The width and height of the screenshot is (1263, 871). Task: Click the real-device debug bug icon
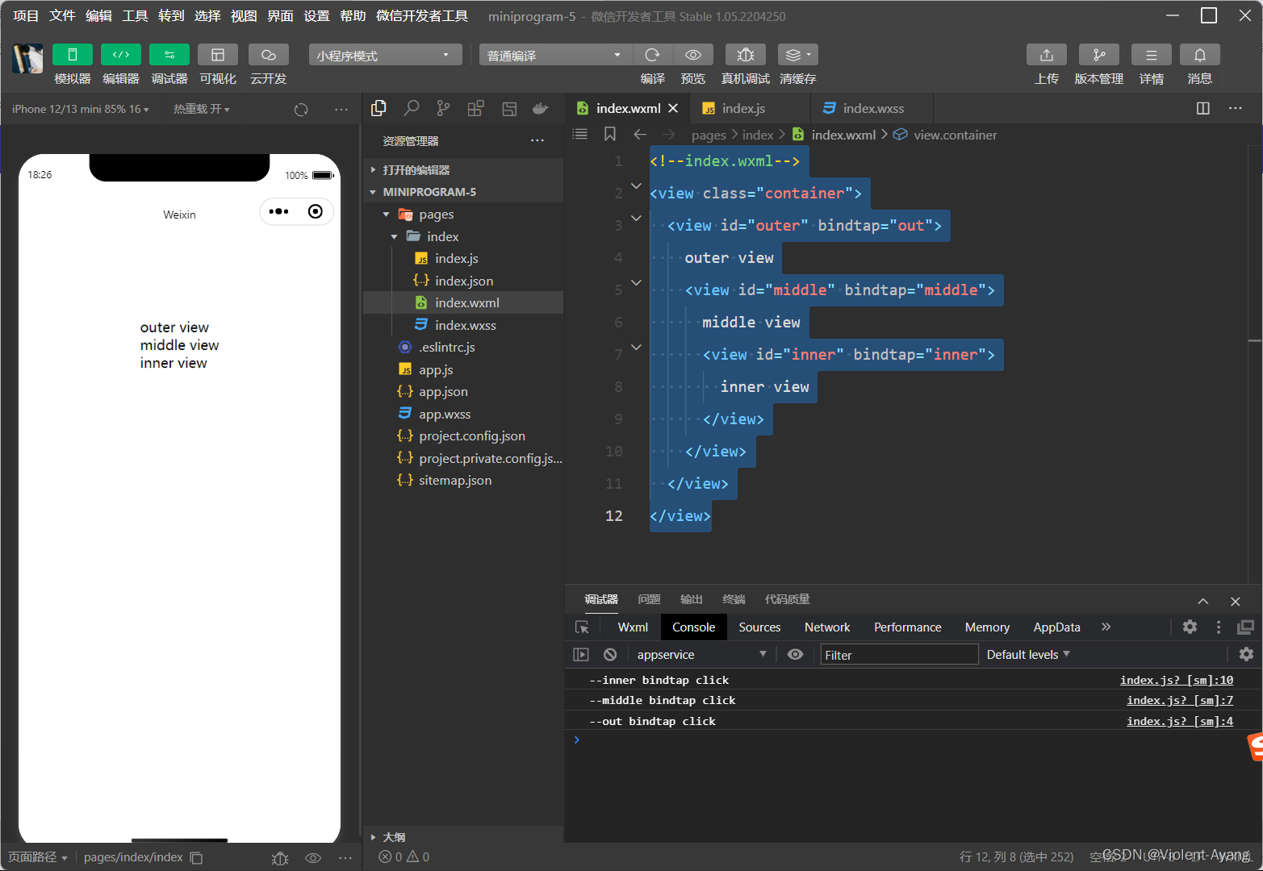tap(745, 55)
